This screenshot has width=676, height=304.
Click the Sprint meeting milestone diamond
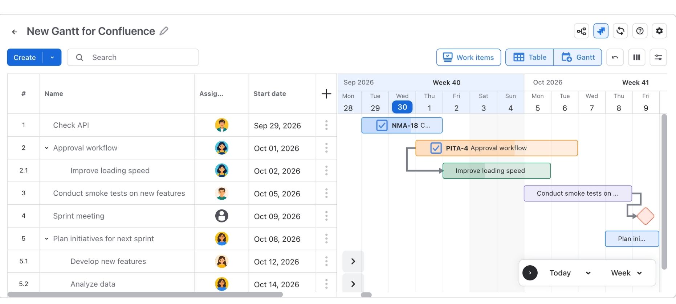point(645,216)
